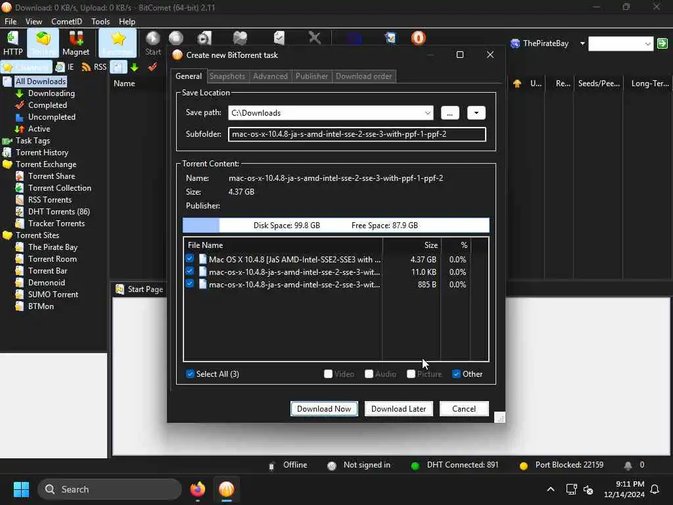Click the red checkmark filter icon
Viewport: 673px width, 505px height.
click(x=152, y=67)
